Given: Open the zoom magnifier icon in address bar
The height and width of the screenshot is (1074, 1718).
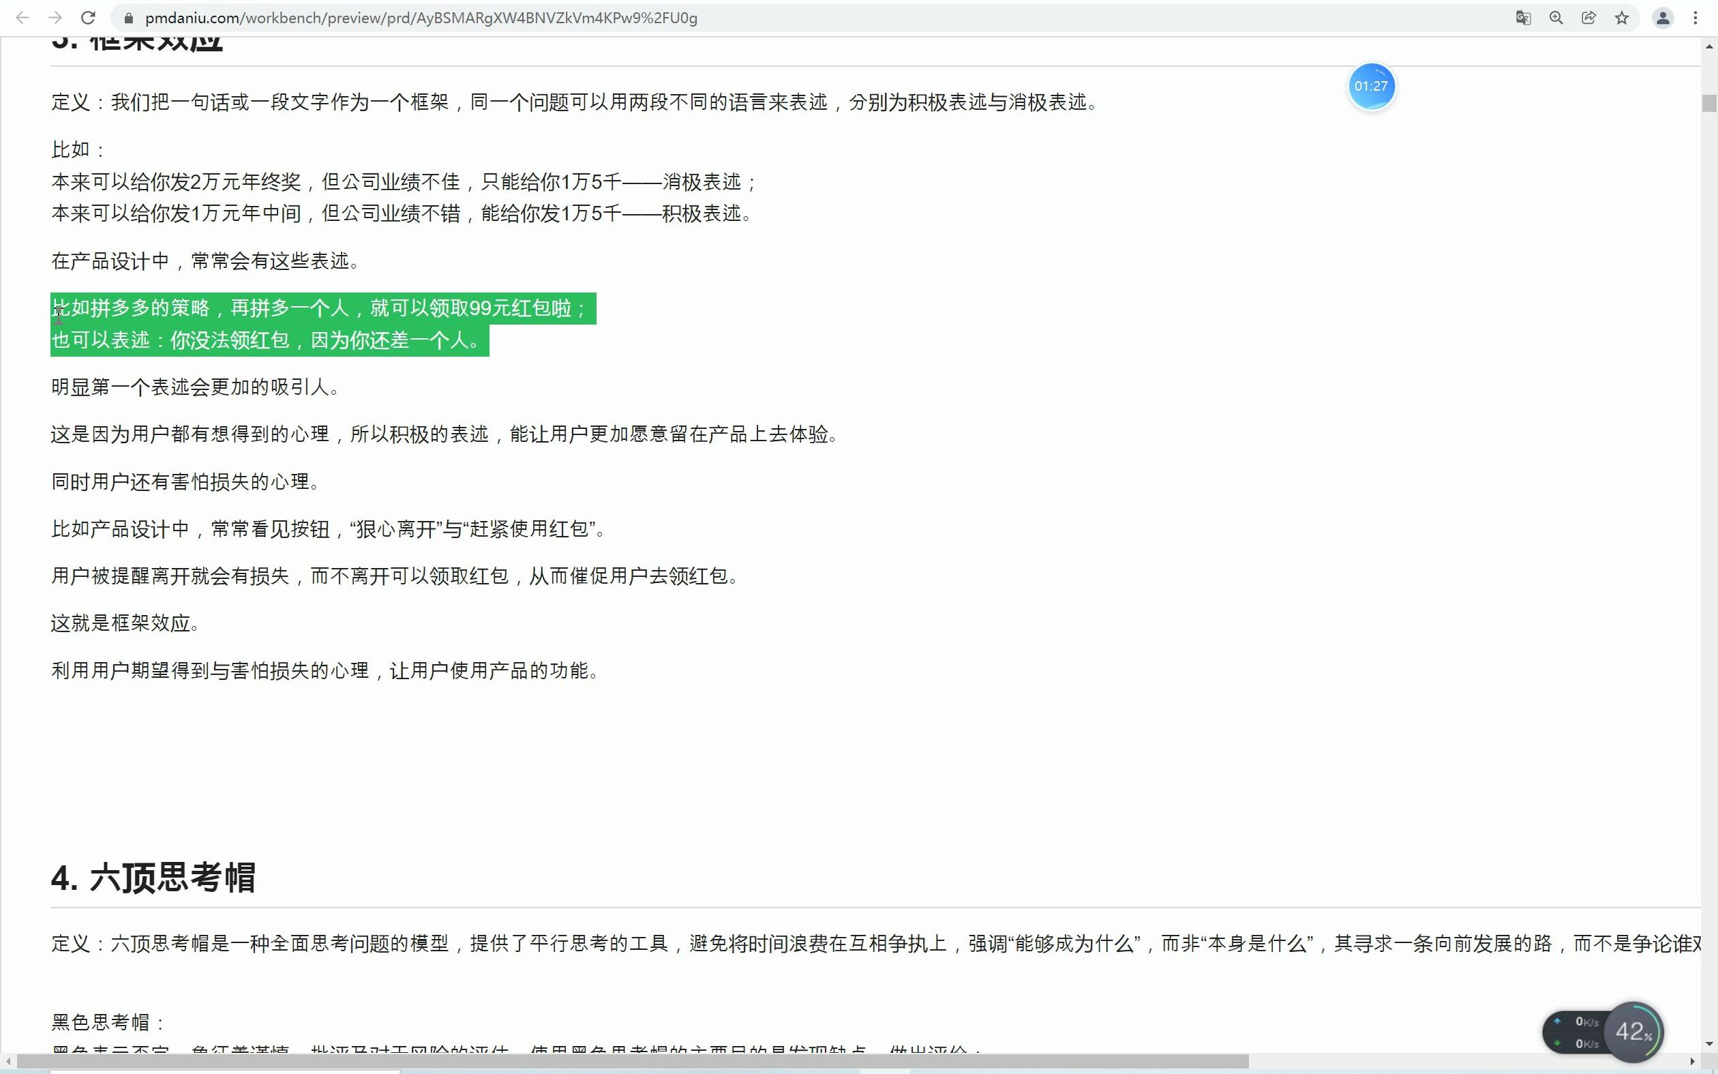Looking at the screenshot, I should pos(1556,18).
